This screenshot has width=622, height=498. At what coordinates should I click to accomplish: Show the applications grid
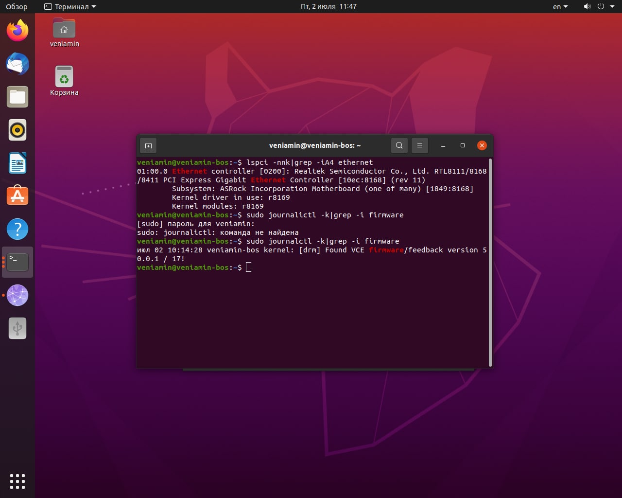click(17, 481)
